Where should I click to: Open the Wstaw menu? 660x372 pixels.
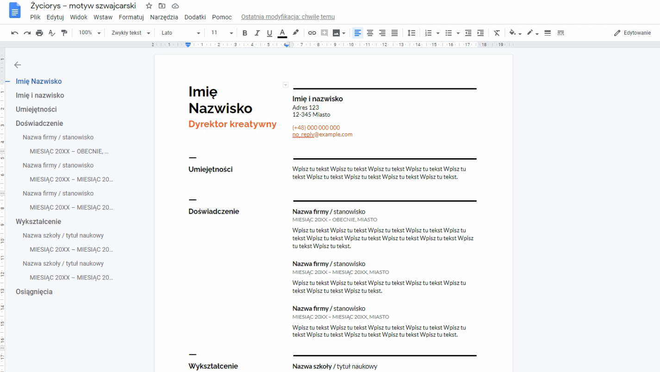[103, 17]
